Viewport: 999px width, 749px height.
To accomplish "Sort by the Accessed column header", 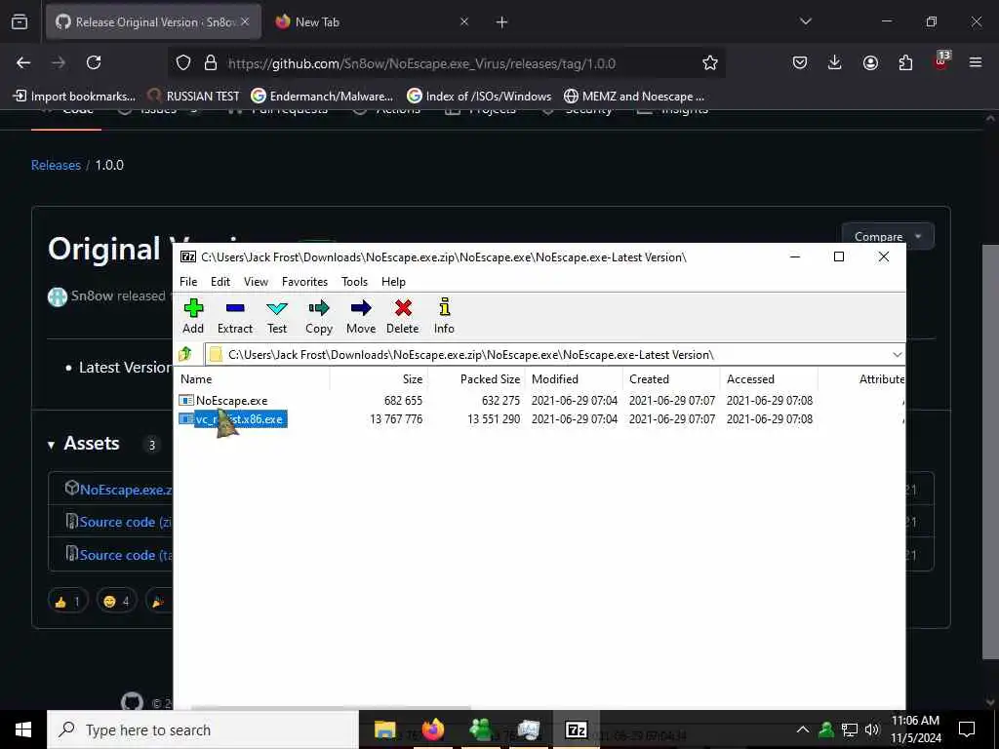I will 769,379.
